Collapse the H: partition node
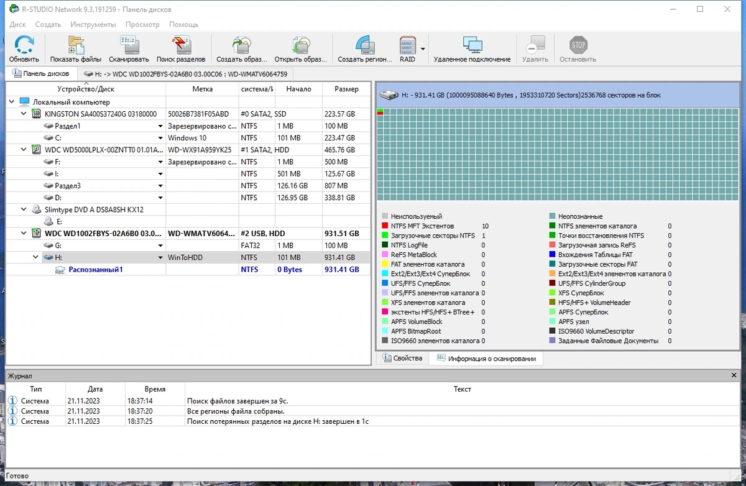 coord(35,257)
